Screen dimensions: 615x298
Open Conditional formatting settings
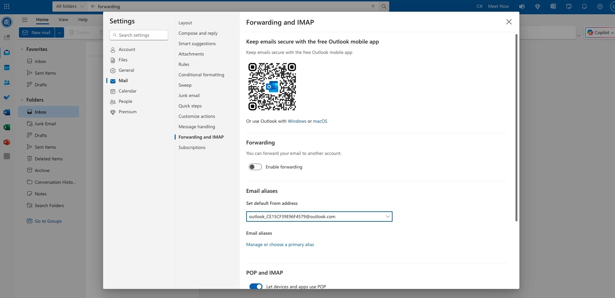(201, 75)
